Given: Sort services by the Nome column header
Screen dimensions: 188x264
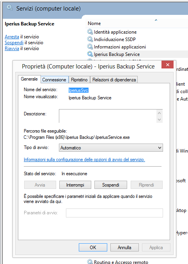Looking at the screenshot, I should (94, 23).
